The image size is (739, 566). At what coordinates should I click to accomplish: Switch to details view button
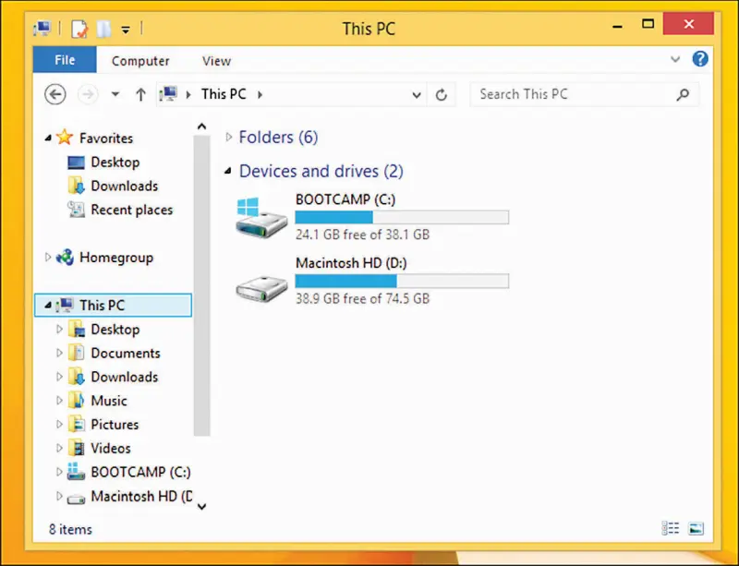(671, 529)
